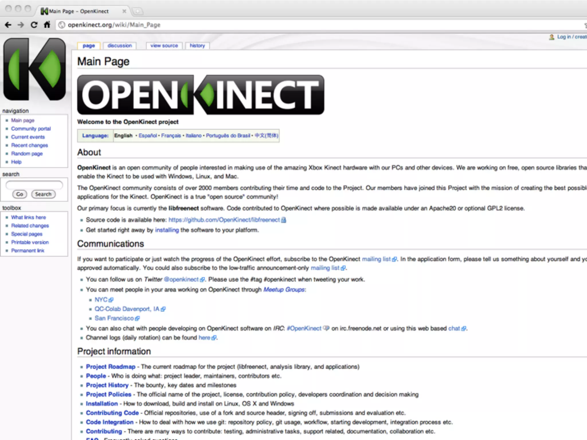Open the libfreenect GitHub source link

coord(224,220)
